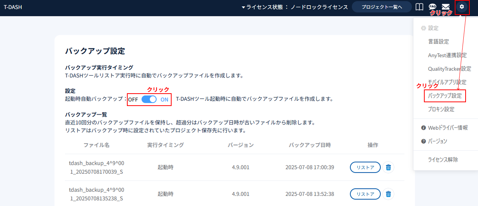Choose QualityTracker設定 in the menu
The image size is (478, 206).
pos(449,69)
